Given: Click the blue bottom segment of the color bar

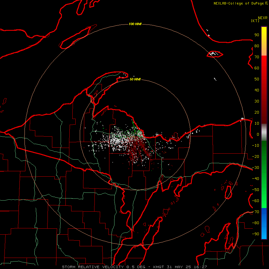Looking at the screenshot, I should tap(264, 224).
